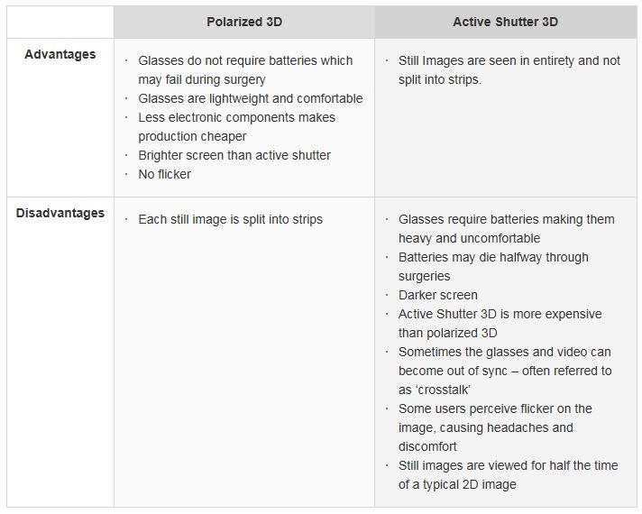The height and width of the screenshot is (514, 642).
Task: Click 'Active Shutter 3D is more expensive' item
Action: point(500,324)
